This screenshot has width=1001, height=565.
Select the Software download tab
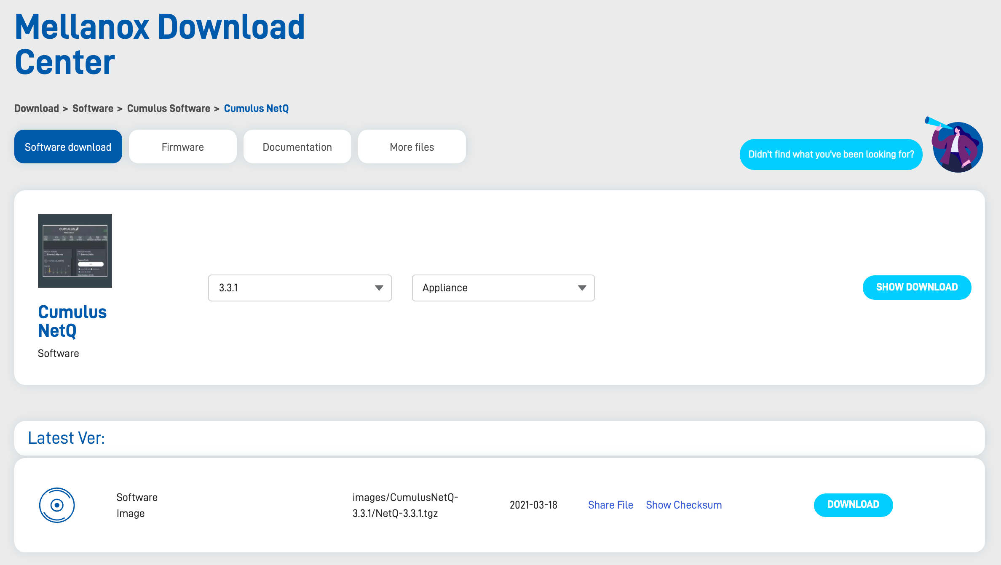tap(68, 147)
